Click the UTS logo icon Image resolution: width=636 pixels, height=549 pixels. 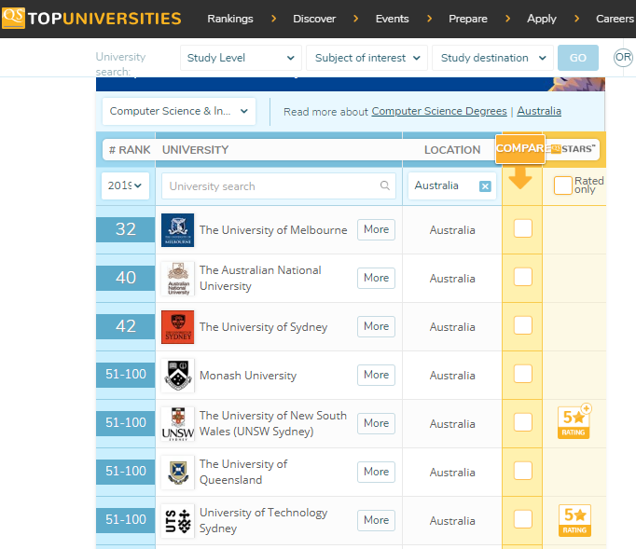[x=177, y=521]
